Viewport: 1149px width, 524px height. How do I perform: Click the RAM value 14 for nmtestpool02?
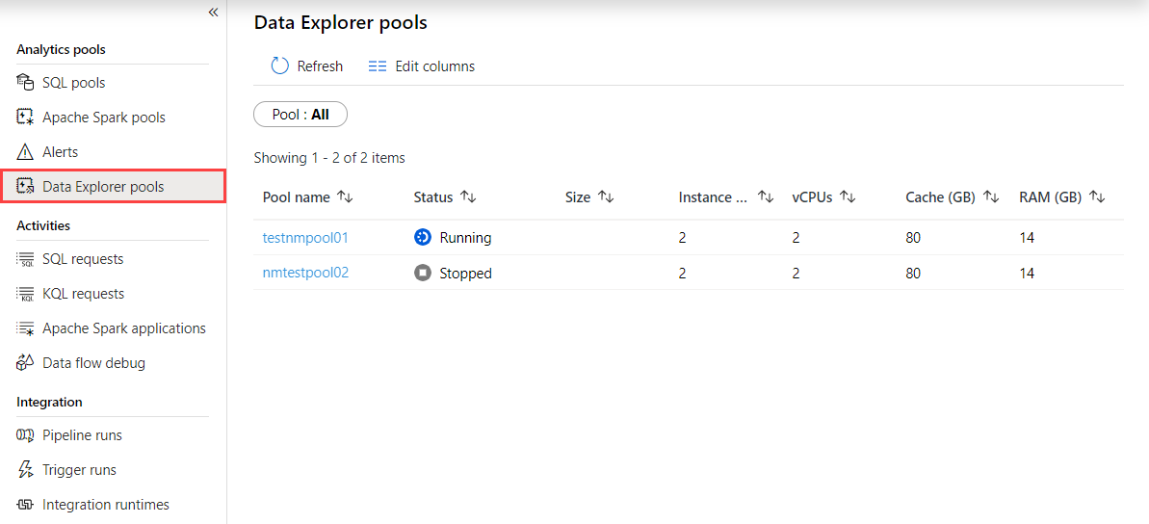coord(1027,273)
